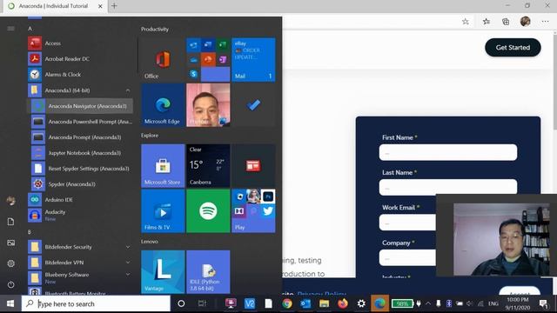
Task: Click the Company input field
Action: (x=407, y=257)
